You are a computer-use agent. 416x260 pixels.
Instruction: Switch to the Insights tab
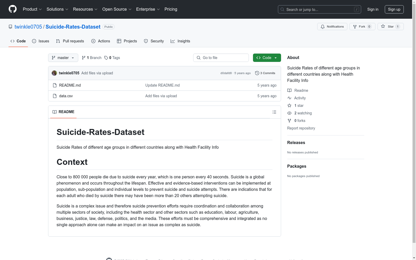(x=180, y=41)
